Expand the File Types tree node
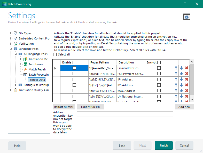Image resolution: width=203 pixels, height=153 pixels. [11, 33]
